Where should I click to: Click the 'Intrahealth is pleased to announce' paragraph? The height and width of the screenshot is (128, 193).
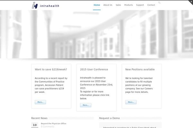point(96,88)
